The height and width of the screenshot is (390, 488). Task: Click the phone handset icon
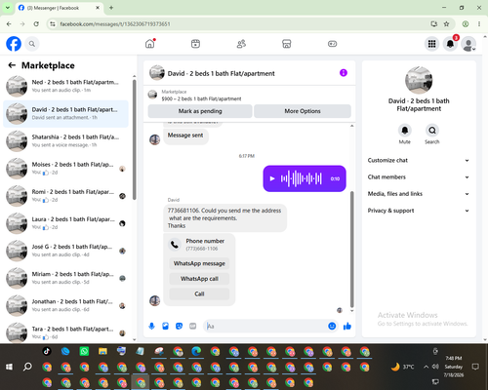click(x=175, y=245)
